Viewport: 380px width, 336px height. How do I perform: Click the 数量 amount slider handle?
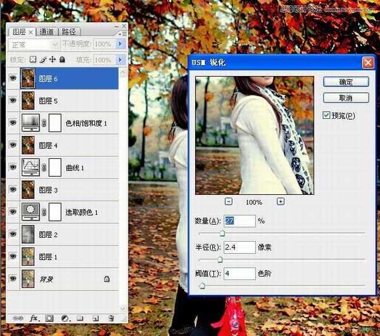coord(222,233)
